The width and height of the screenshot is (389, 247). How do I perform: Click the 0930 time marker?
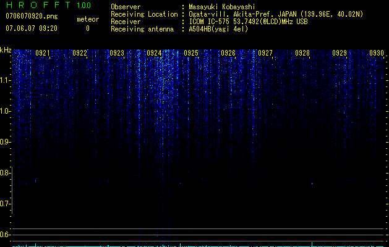[377, 52]
